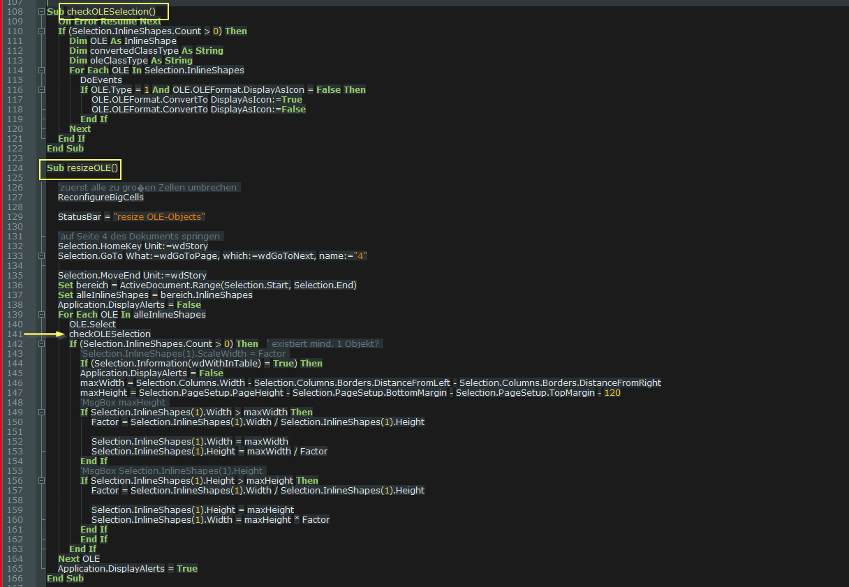The image size is (849, 587).
Task: Click 'End Sub' on line 122
Action: coord(65,149)
